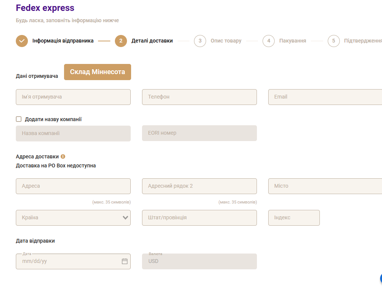Focus the Телефон field
This screenshot has width=382, height=287.
click(200, 97)
